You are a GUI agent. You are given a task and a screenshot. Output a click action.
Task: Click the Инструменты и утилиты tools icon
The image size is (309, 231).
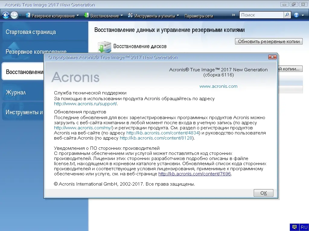pos(130,15)
